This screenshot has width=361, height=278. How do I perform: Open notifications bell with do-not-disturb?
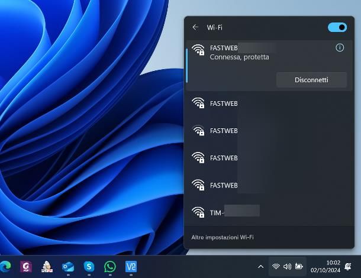pyautogui.click(x=348, y=267)
